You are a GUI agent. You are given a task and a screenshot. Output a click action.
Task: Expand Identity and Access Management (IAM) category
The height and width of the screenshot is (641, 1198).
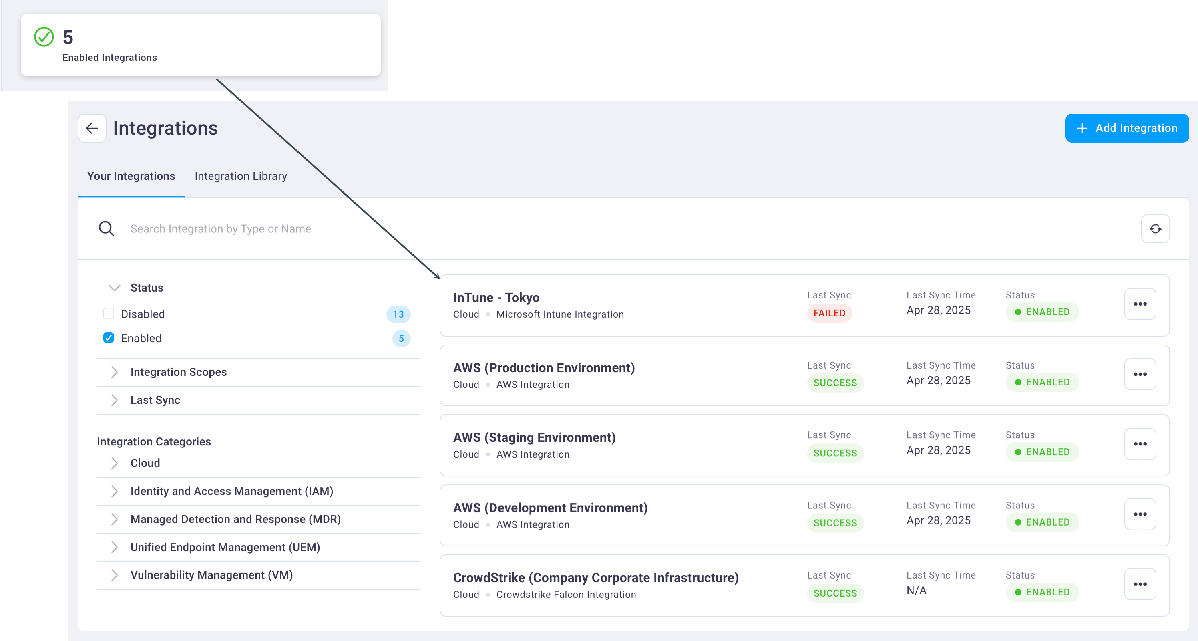(115, 491)
